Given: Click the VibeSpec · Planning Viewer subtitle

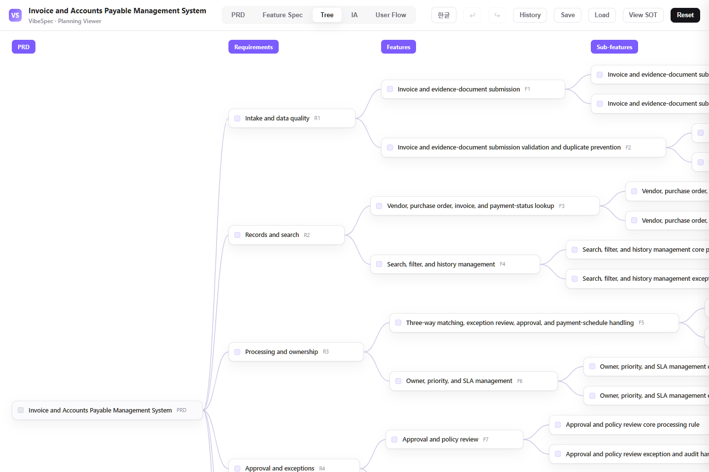Looking at the screenshot, I should [x=65, y=21].
